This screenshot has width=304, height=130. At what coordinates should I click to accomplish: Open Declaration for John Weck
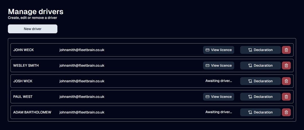coord(260,50)
